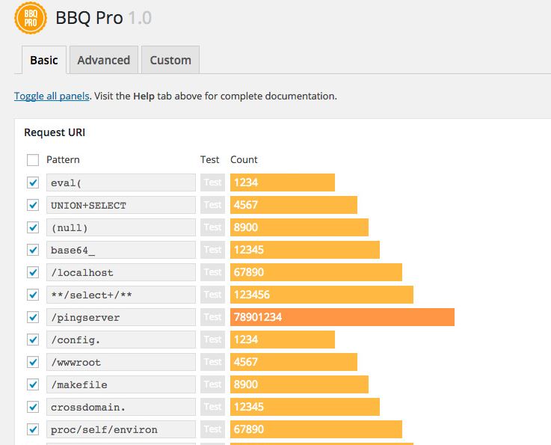551x445 pixels.
Task: Select the proc/self/environ pattern field
Action: tap(121, 429)
